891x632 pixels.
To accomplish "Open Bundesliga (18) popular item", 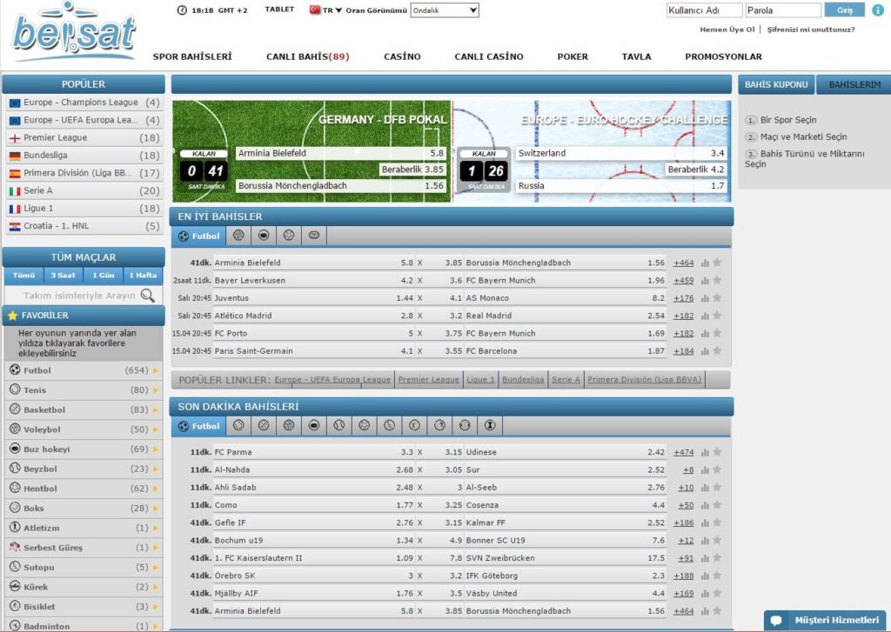I will pyautogui.click(x=84, y=155).
